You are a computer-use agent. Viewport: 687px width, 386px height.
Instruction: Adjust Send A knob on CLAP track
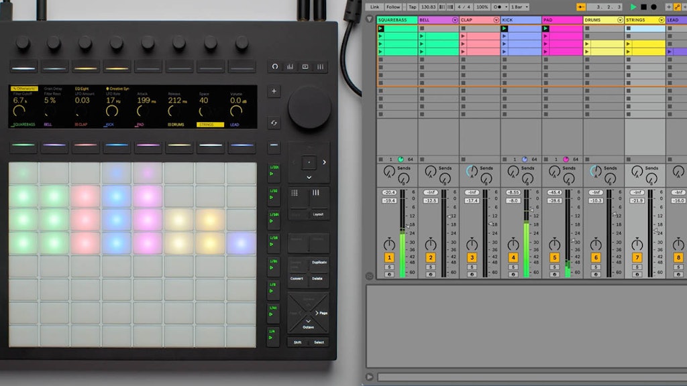[472, 172]
